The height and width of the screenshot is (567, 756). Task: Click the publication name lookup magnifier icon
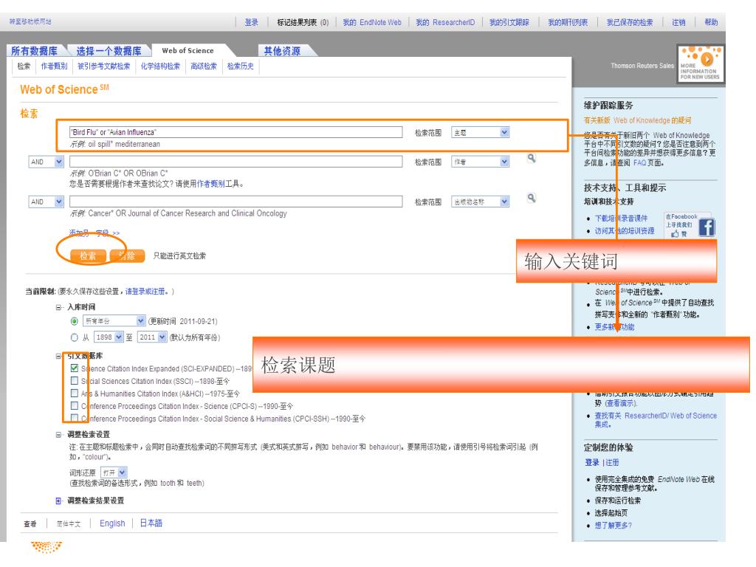click(x=532, y=198)
